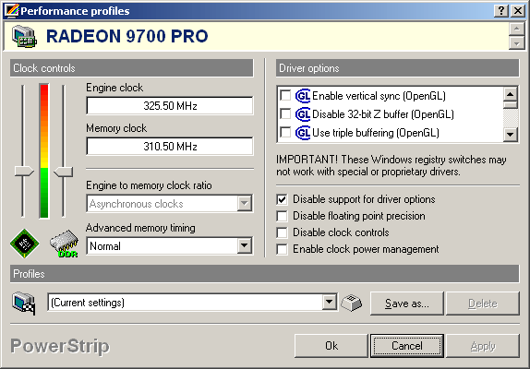Click the Profiles section header

[265, 273]
